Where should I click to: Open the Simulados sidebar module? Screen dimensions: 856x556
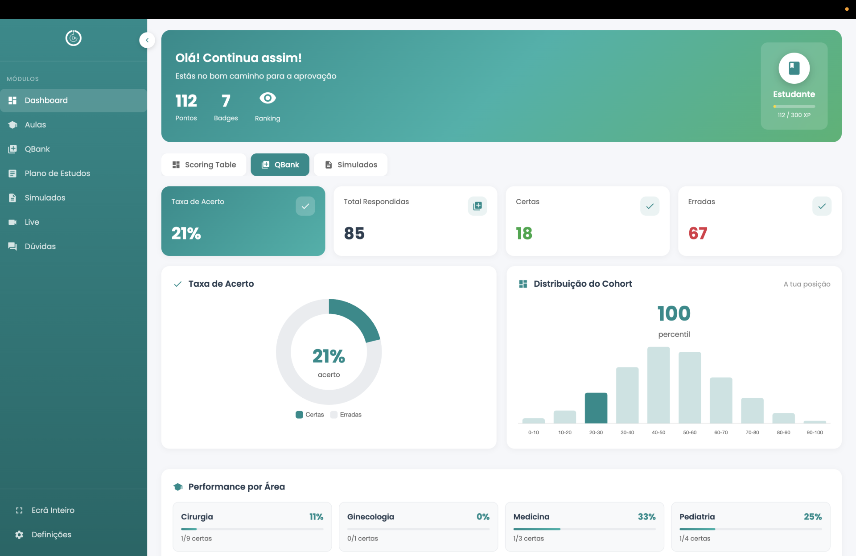point(45,198)
